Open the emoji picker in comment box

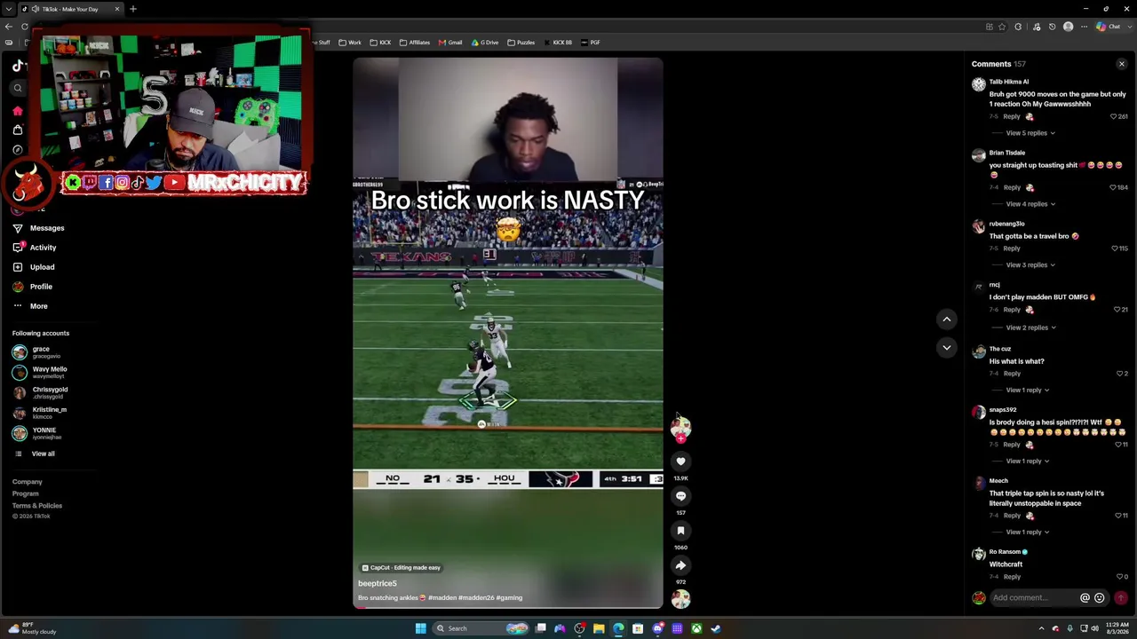[x=1099, y=598]
